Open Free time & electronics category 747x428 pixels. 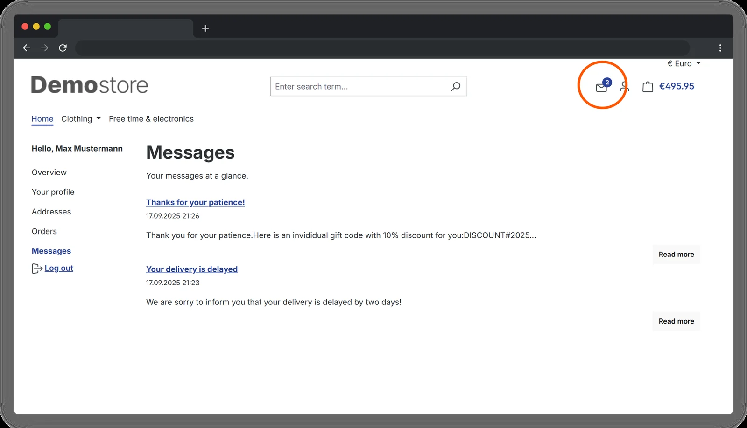[x=151, y=119]
